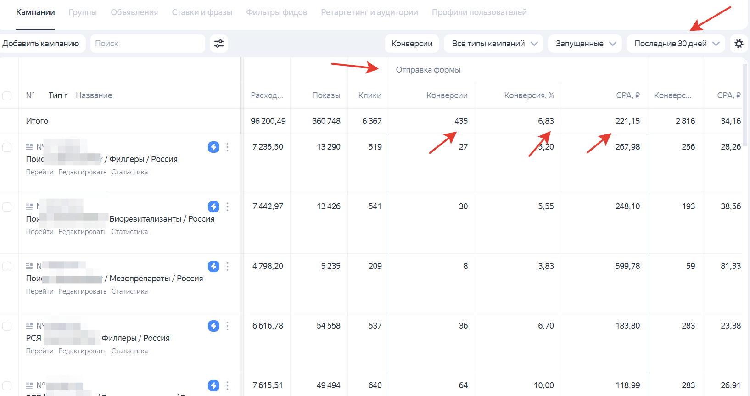Expand the Все типы кампаний dropdown
The height and width of the screenshot is (396, 750).
coord(494,44)
